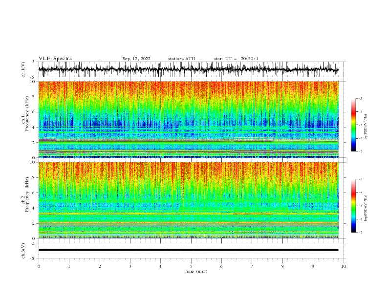Click time axis tick label "9"
Screen dimensions: 387x299
(x=313, y=266)
